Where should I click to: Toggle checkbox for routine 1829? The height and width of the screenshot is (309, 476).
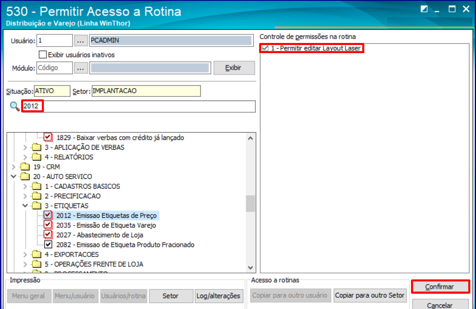48,137
